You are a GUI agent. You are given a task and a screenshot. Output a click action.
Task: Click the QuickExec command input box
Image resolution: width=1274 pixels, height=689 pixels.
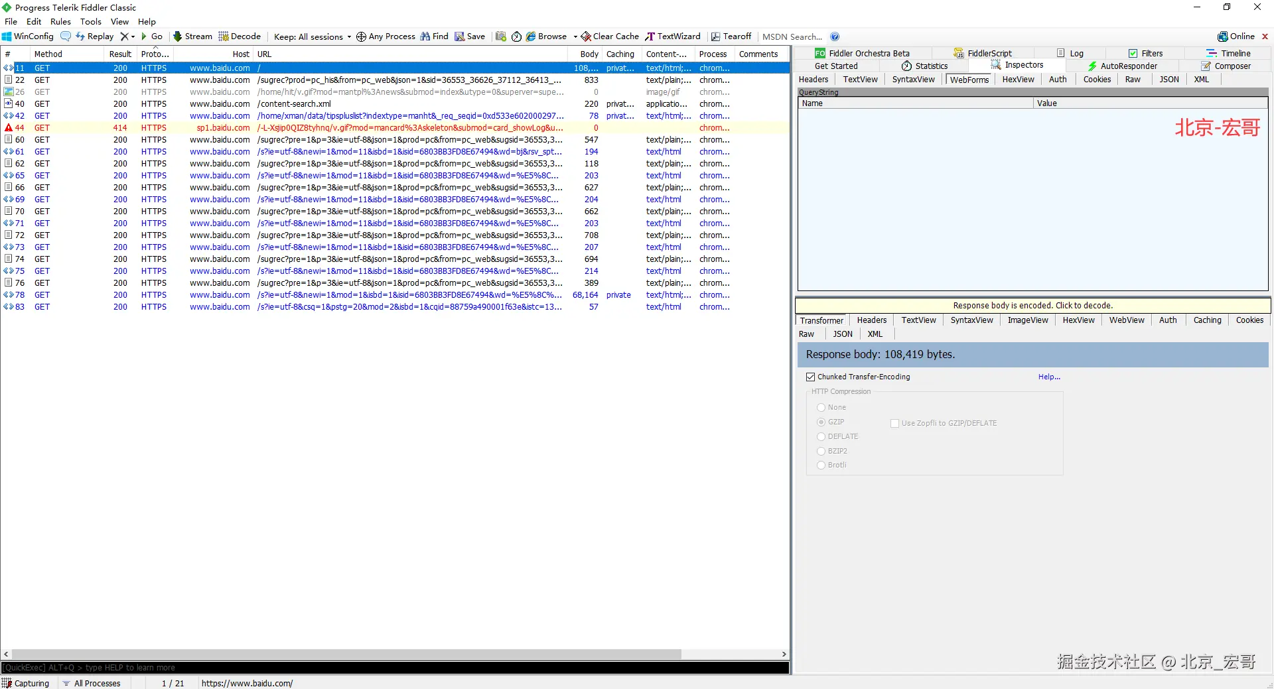pos(395,668)
